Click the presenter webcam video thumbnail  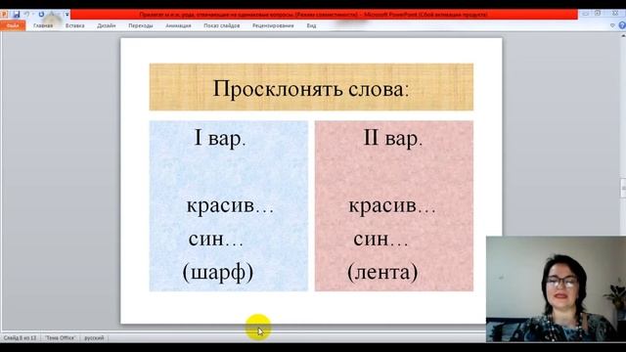(x=556, y=289)
